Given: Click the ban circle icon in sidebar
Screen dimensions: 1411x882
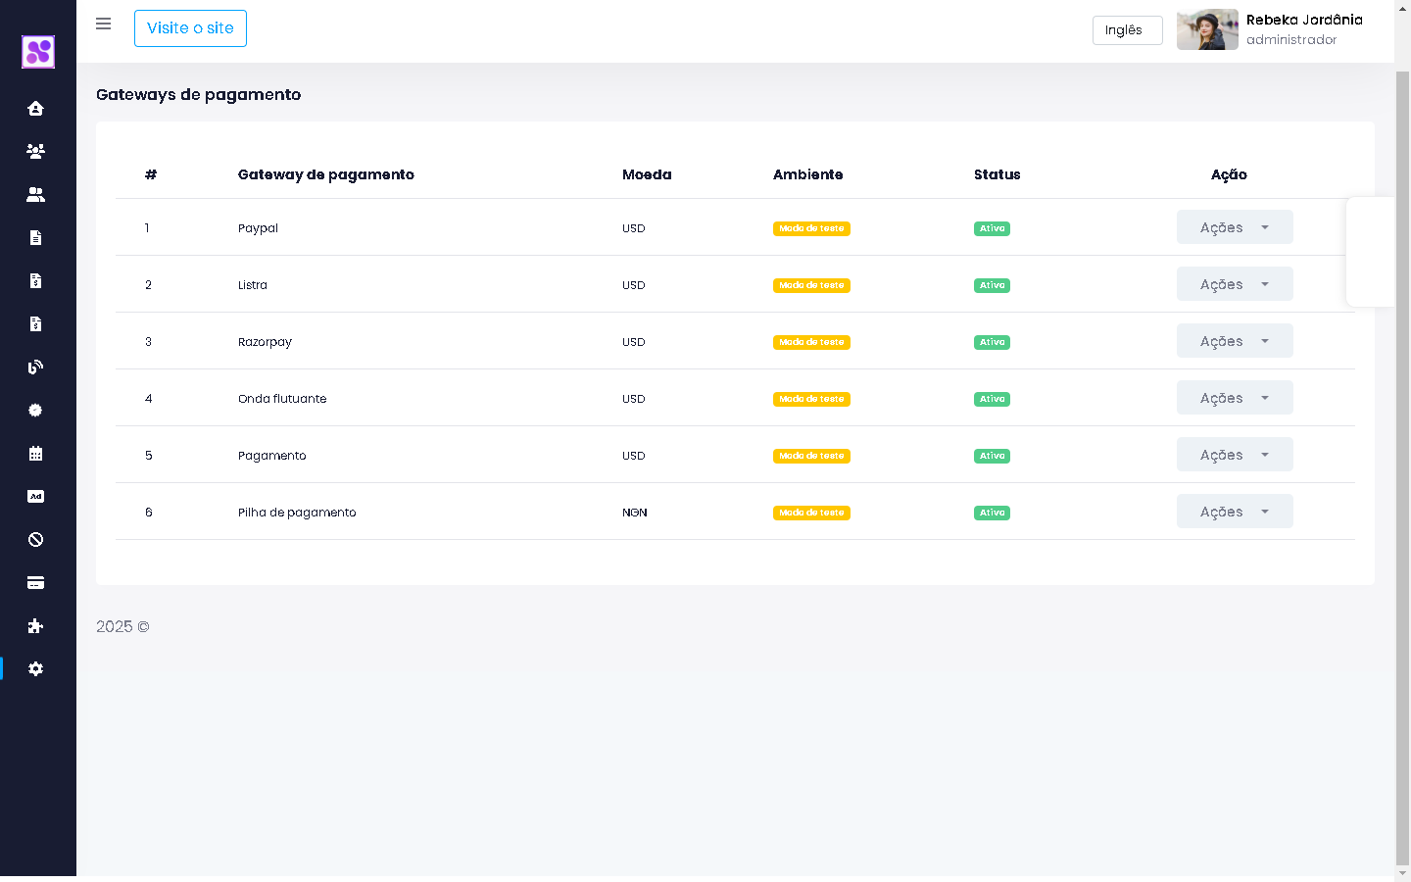Looking at the screenshot, I should [36, 540].
